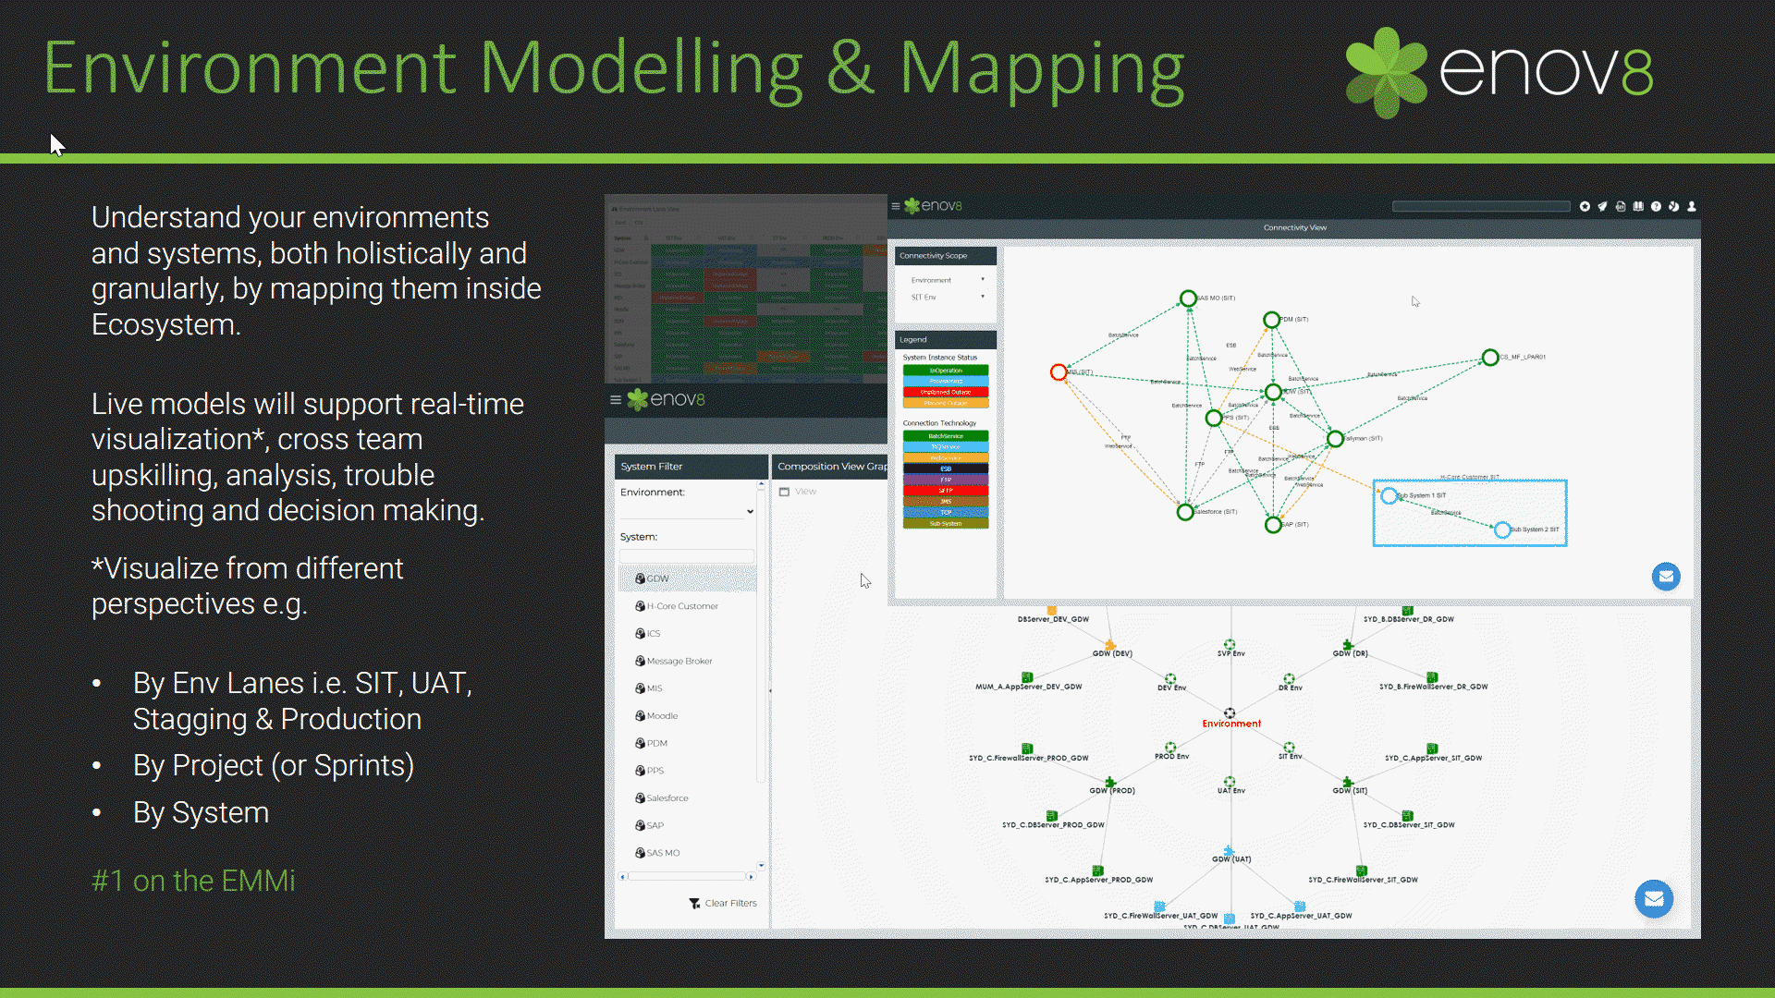Click the Connectivity Scope panel header
1775x998 pixels.
point(946,256)
